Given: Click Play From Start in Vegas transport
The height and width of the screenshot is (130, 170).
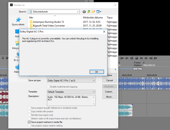Looking at the screenshot, I should (122, 58).
